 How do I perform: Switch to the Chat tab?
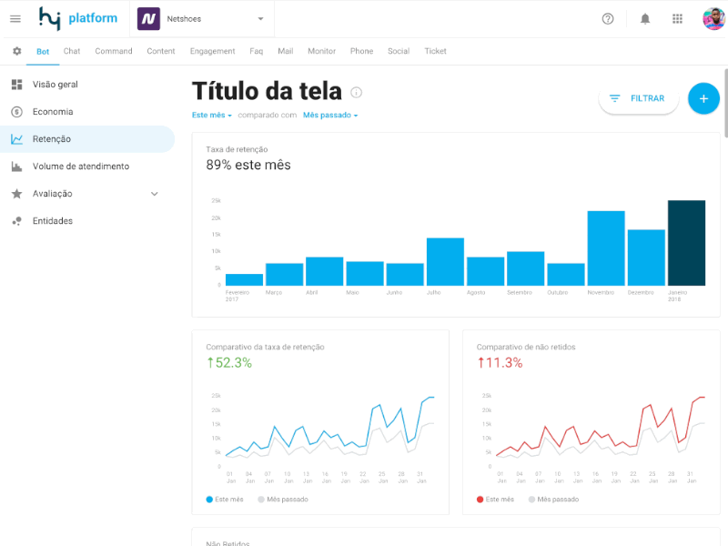coord(71,51)
